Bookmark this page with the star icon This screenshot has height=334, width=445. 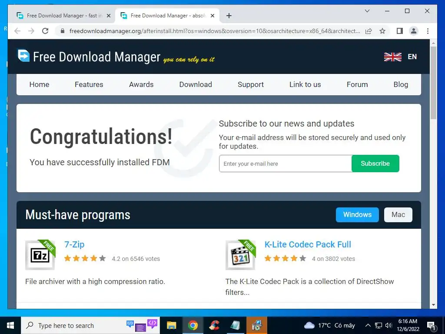[382, 31]
